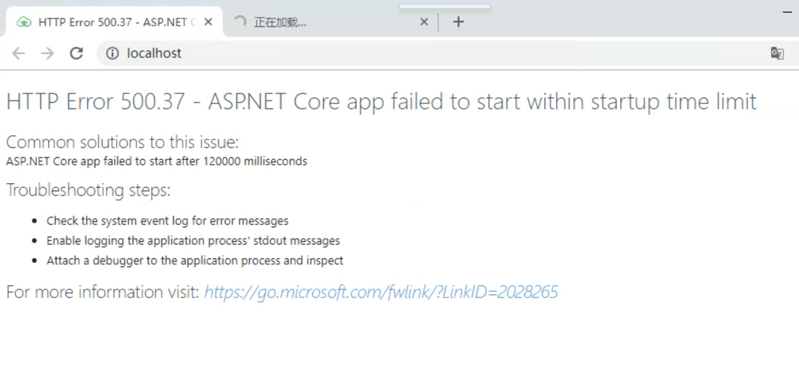This screenshot has width=799, height=387.
Task: Close the HTTP Error 500.37 tab
Action: (x=208, y=22)
